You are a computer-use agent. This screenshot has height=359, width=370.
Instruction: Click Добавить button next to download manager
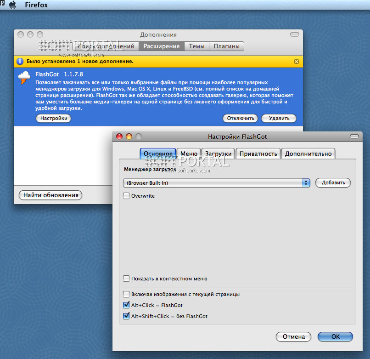tap(333, 182)
